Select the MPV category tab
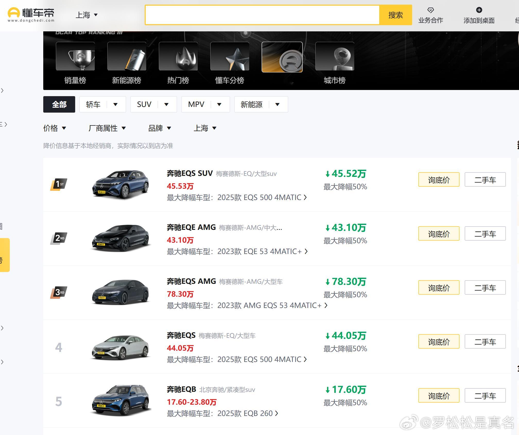Image resolution: width=519 pixels, height=435 pixels. click(196, 104)
